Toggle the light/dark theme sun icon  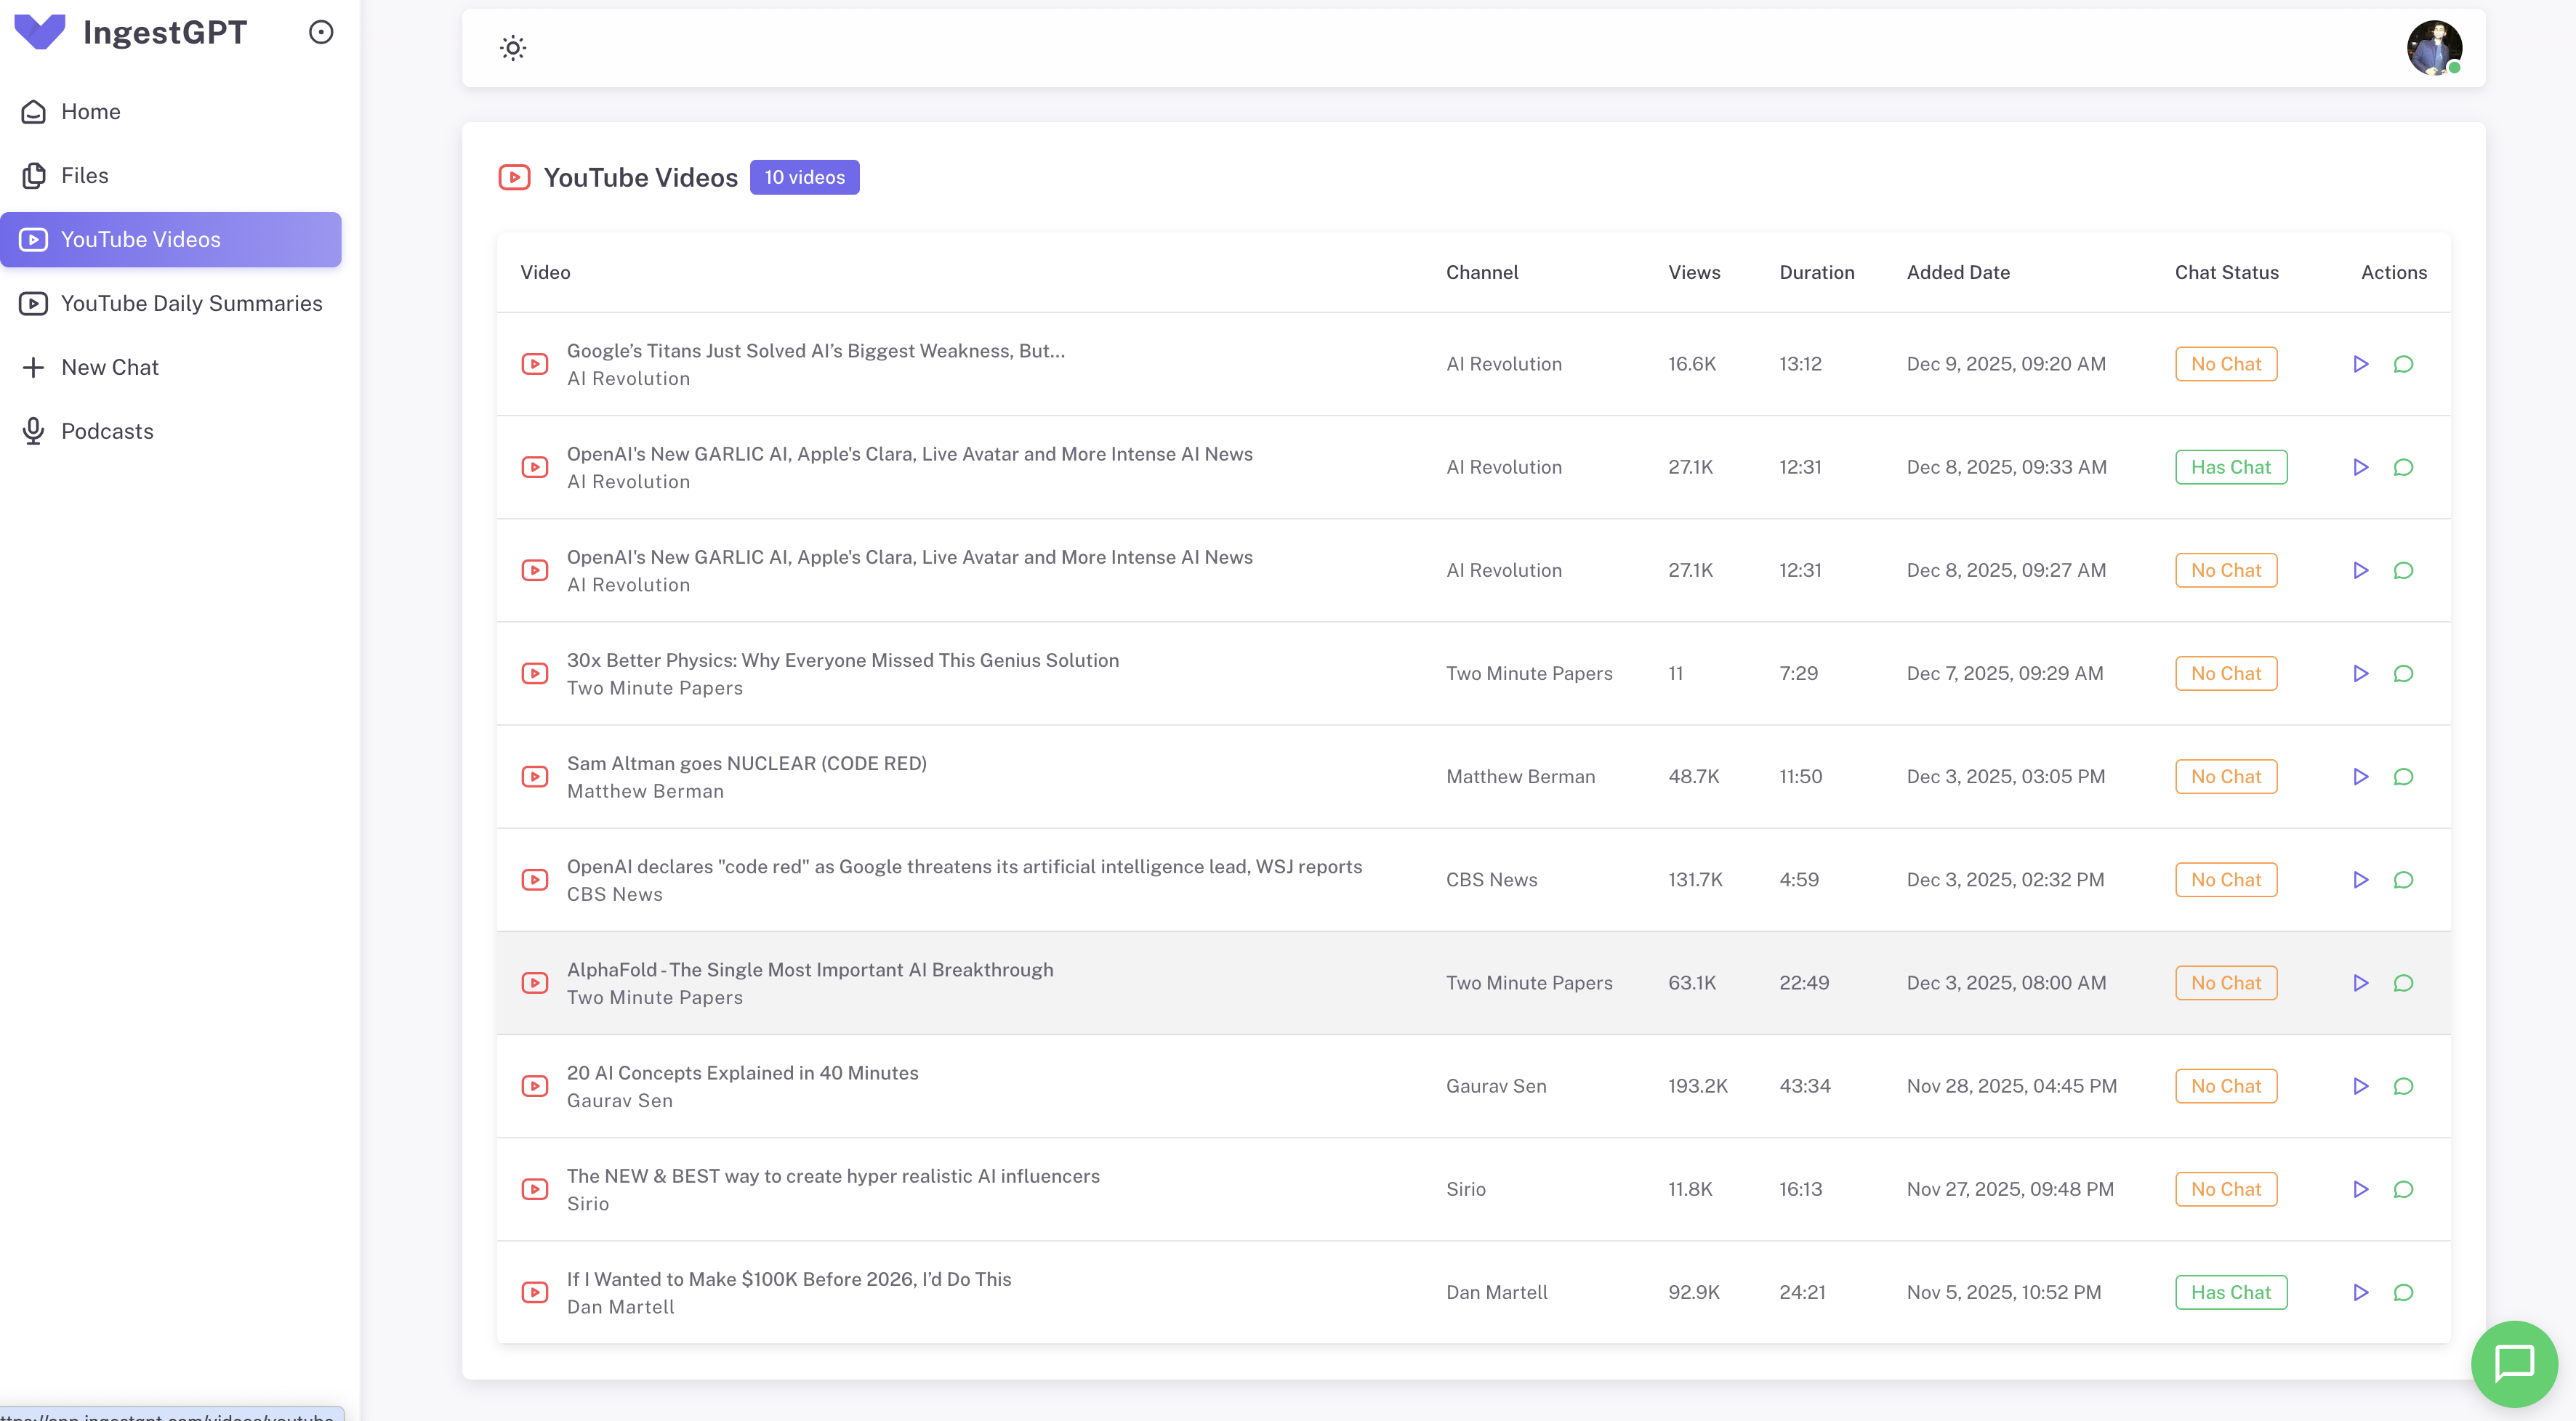513,47
